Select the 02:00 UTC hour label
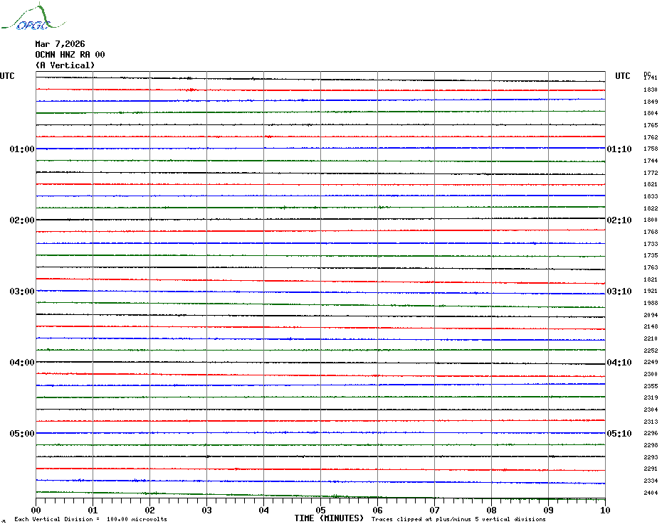This screenshot has width=662, height=529. [x=21, y=220]
